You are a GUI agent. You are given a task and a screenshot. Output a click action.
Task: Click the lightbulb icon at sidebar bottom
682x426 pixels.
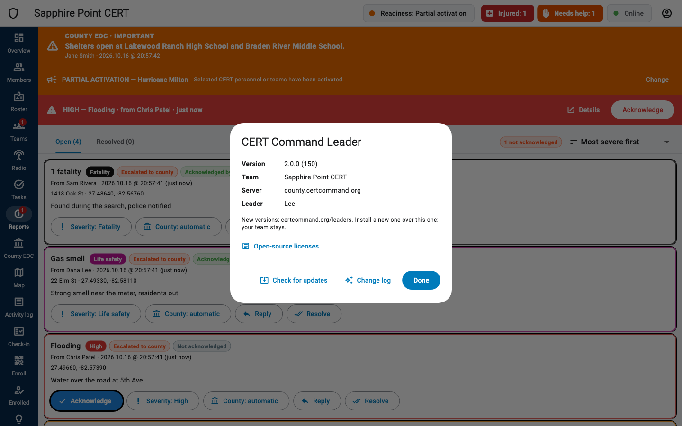tap(19, 419)
